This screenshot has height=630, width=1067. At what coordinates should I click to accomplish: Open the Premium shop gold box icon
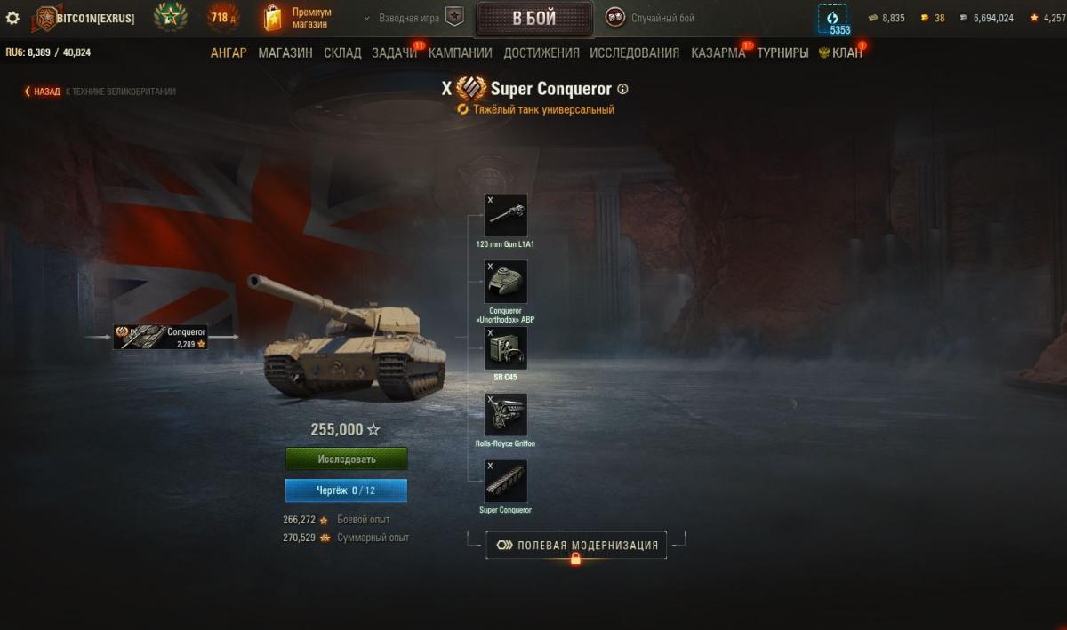(x=274, y=18)
